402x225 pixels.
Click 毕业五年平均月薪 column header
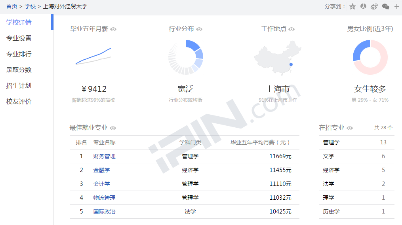click(260, 142)
